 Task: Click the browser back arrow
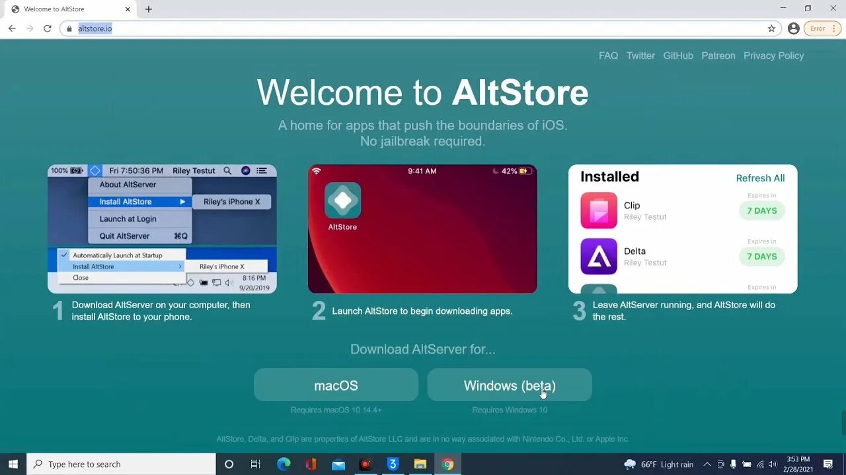tap(12, 28)
